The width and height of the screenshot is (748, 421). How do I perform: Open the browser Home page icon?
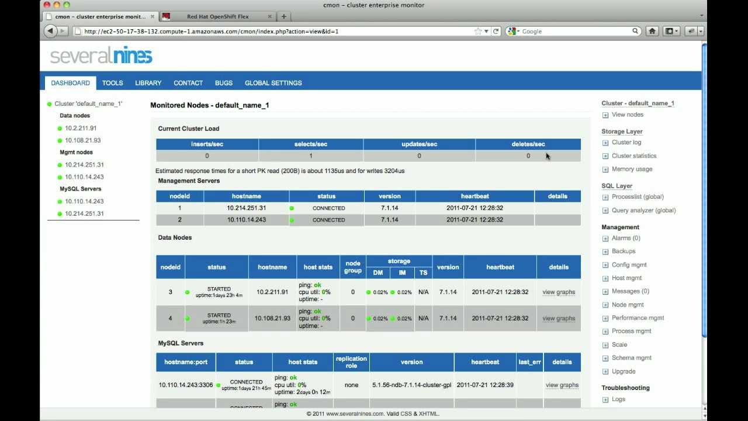click(652, 31)
